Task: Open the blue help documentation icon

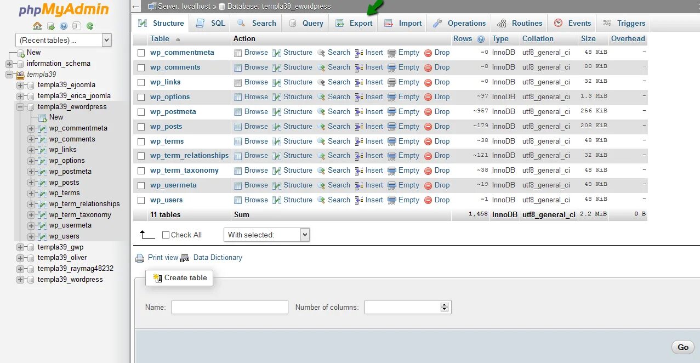Action: (x=64, y=26)
